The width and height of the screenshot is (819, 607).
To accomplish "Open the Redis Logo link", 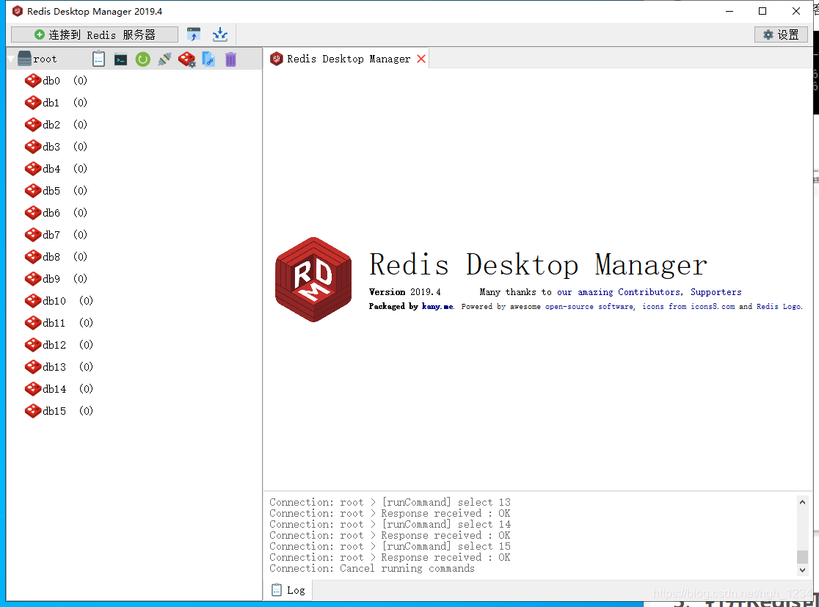I will pyautogui.click(x=779, y=306).
